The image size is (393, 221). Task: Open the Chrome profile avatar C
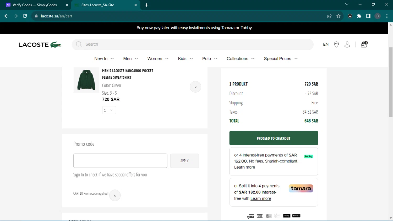coord(378,16)
